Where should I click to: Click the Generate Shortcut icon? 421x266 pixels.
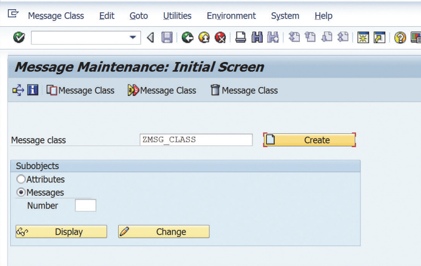point(379,37)
